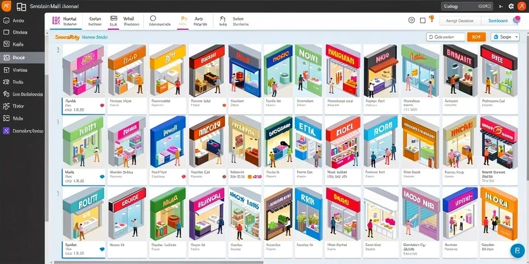This screenshot has width=529, height=264.
Task: Click the blue Sentlacen link
Action: (497, 21)
